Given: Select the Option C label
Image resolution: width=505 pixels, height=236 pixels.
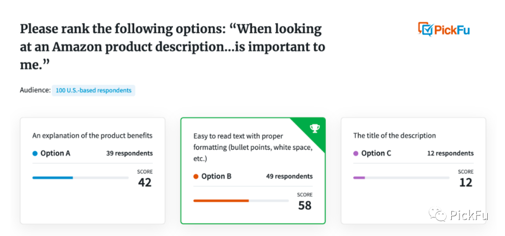Looking at the screenshot, I should point(376,153).
